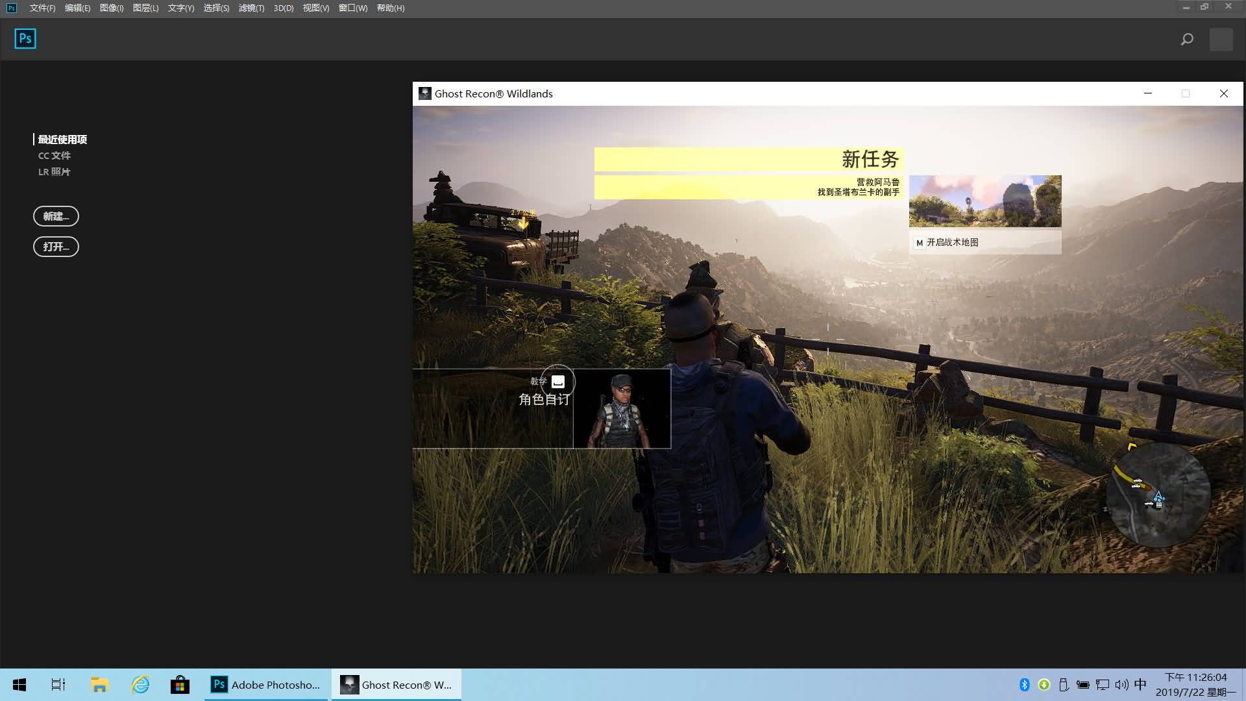Open the 视图(V) menu
This screenshot has width=1246, height=701.
coord(316,8)
